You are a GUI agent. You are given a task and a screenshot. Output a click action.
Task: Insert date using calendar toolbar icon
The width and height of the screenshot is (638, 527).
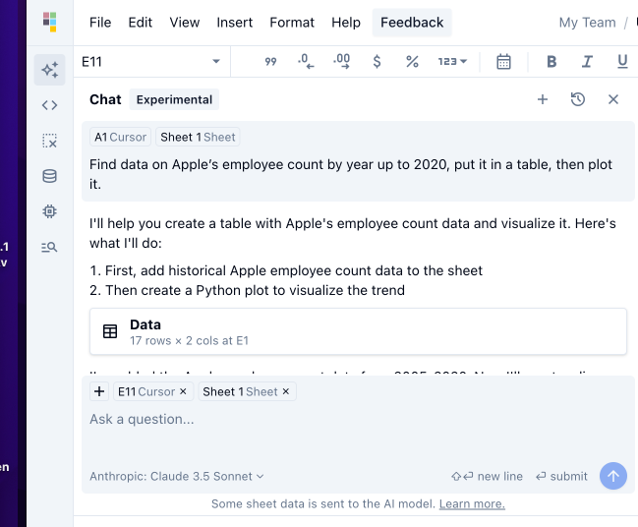click(503, 62)
